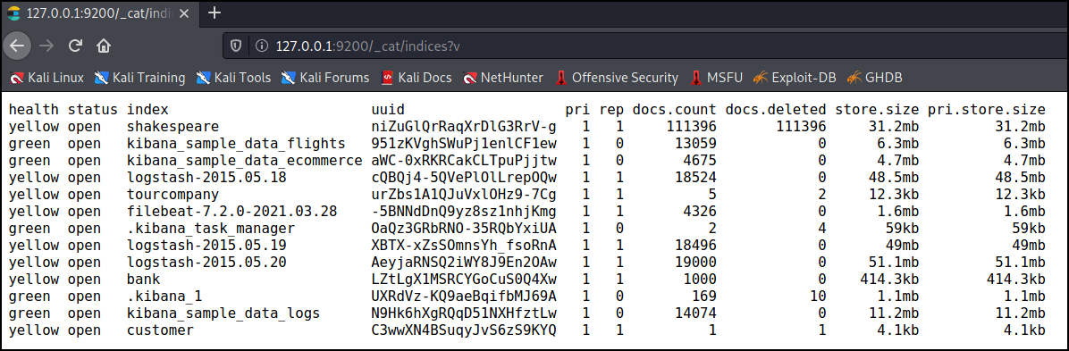Viewport: 1069px width, 351px height.
Task: Click the 'logstash-2015.05.19' index name
Action: coord(206,246)
